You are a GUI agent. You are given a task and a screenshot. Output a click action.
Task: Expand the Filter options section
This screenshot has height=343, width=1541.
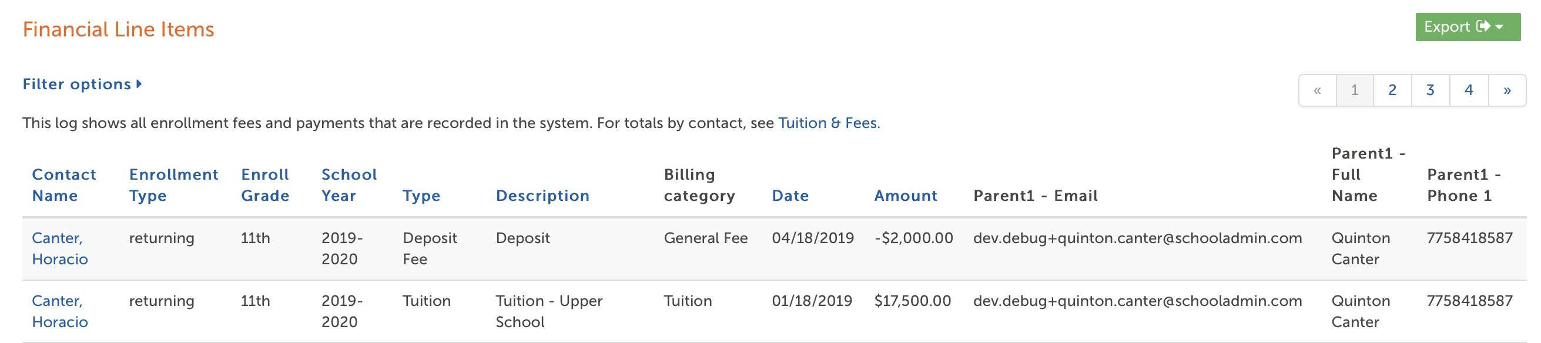click(82, 84)
